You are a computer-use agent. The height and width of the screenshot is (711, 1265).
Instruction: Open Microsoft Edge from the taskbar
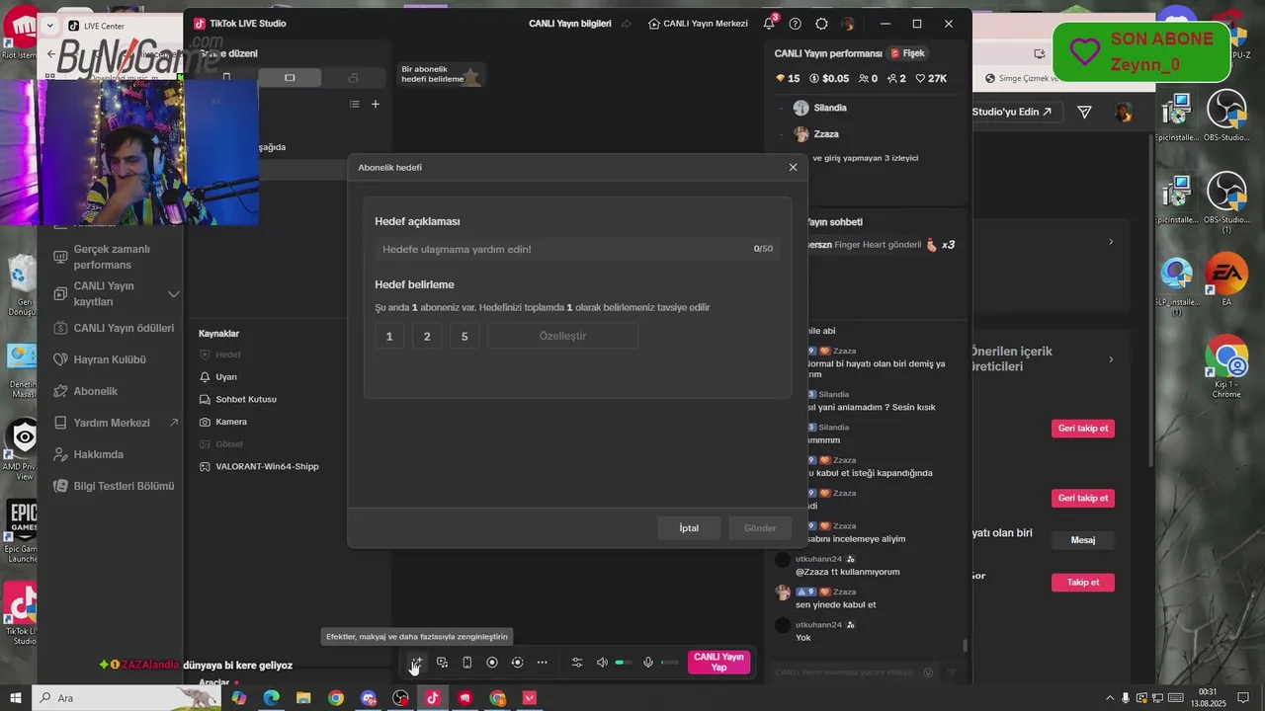[x=271, y=698]
